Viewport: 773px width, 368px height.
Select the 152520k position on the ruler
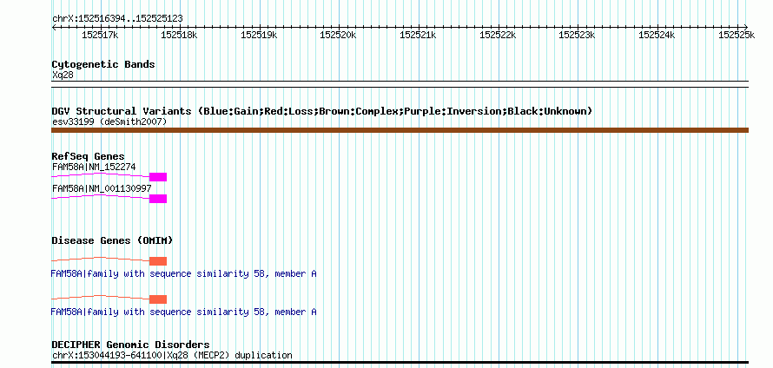tap(339, 35)
